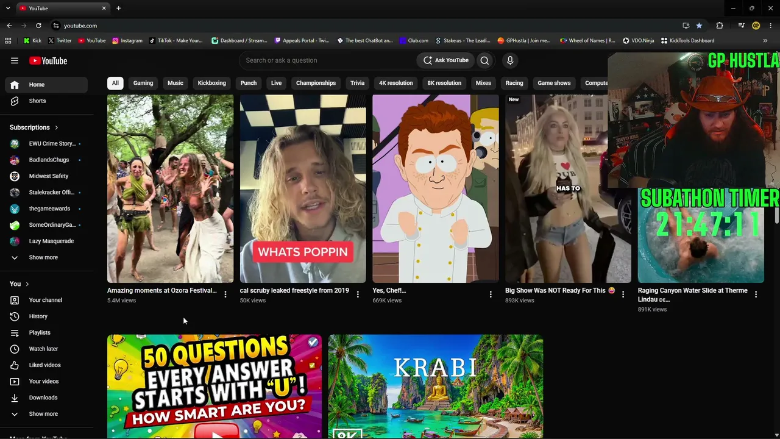Open the Twitter bookmark
Image resolution: width=780 pixels, height=439 pixels.
tap(59, 41)
